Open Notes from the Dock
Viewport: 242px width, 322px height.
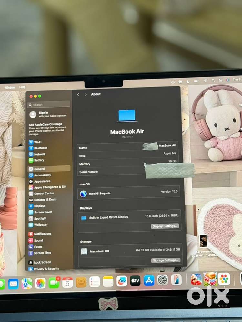(108, 281)
